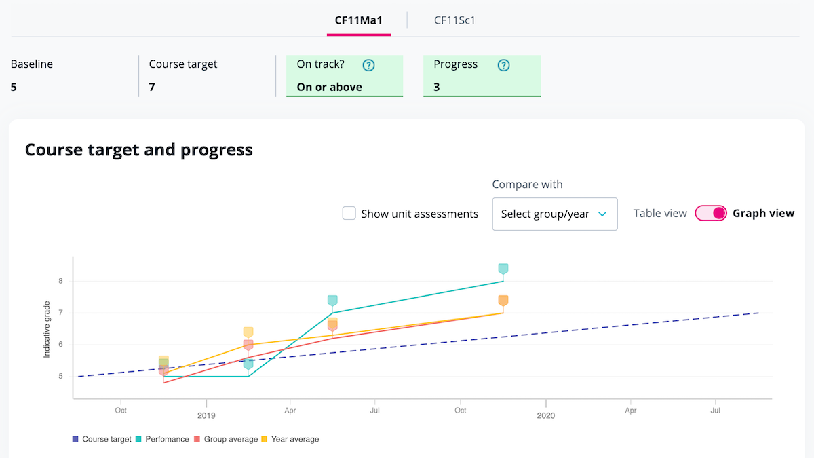Toggle off the Graph view switch

click(x=710, y=213)
